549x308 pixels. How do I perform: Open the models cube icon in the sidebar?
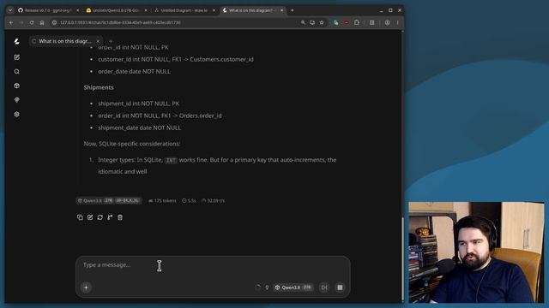[x=16, y=86]
